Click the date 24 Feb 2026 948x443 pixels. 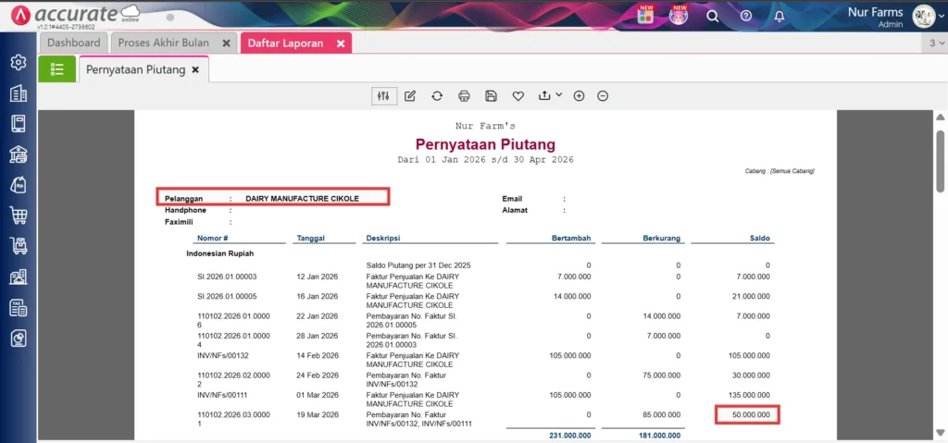pyautogui.click(x=318, y=375)
